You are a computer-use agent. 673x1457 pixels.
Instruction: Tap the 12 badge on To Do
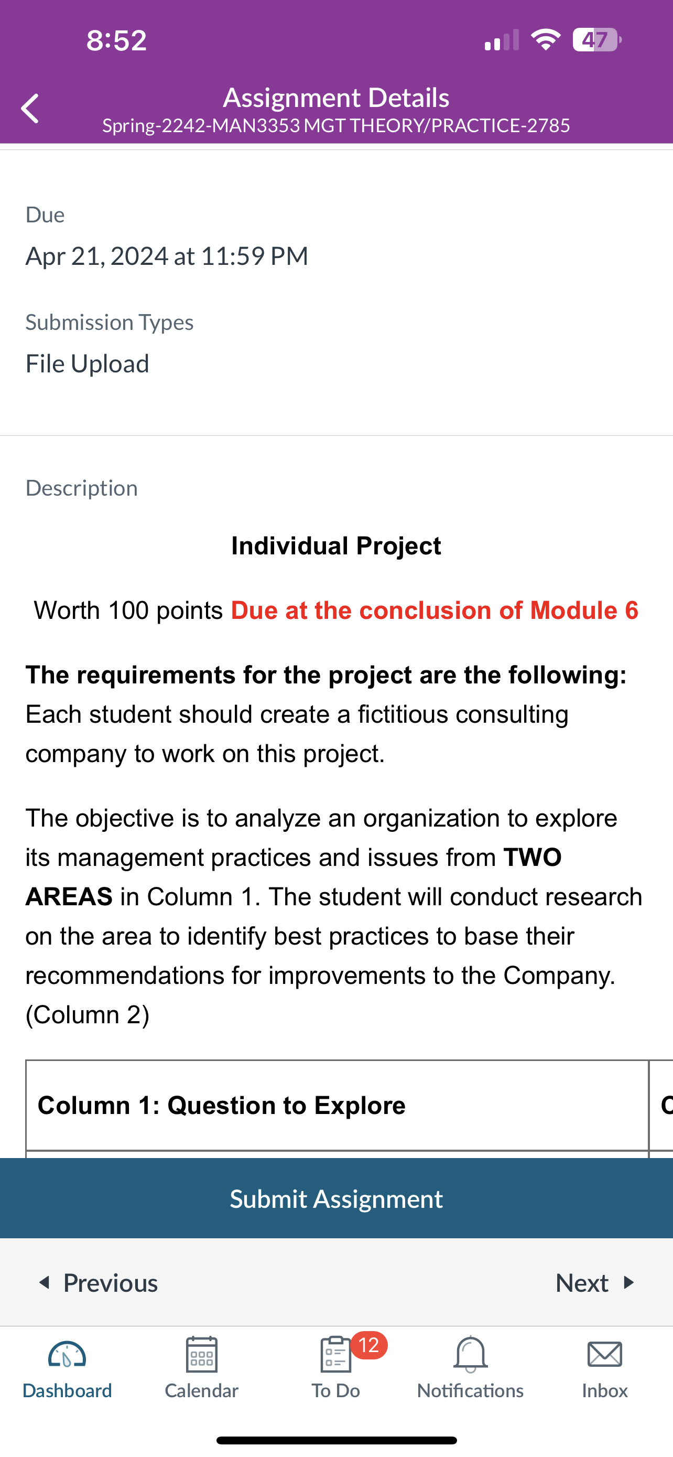click(369, 1345)
